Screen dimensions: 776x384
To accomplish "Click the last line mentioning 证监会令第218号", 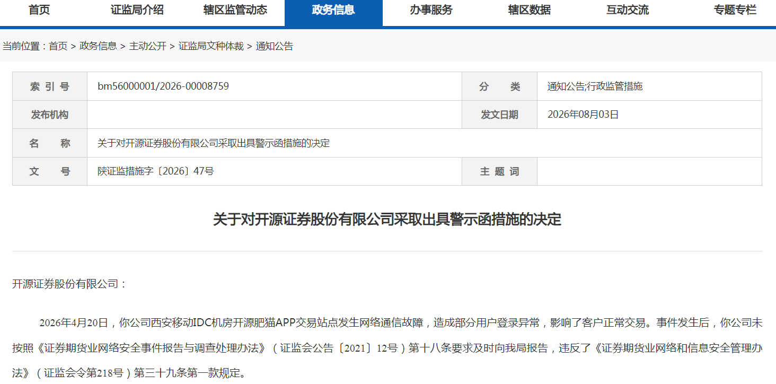I will pyautogui.click(x=129, y=373).
